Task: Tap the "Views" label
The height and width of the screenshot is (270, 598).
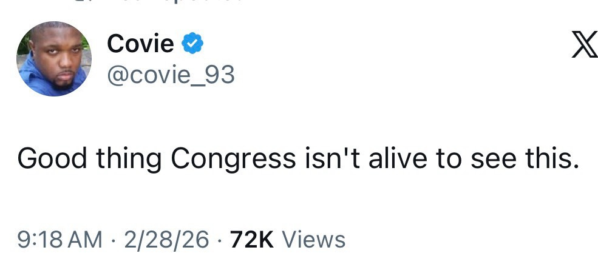Action: coord(314,239)
